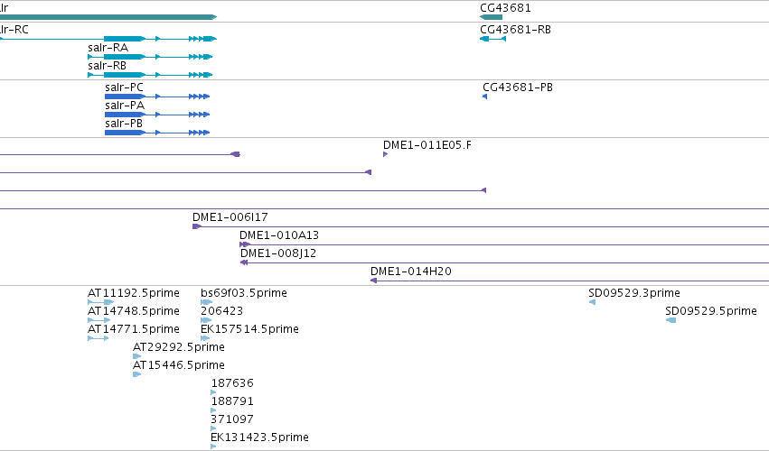Screen dimensions: 769x451
Task: Select the EK157514.5prime EST feature
Action: click(x=205, y=338)
